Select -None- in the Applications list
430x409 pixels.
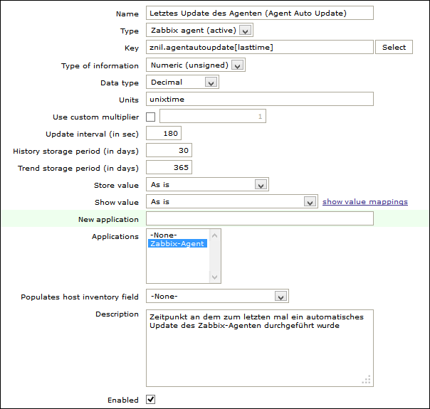tap(164, 235)
